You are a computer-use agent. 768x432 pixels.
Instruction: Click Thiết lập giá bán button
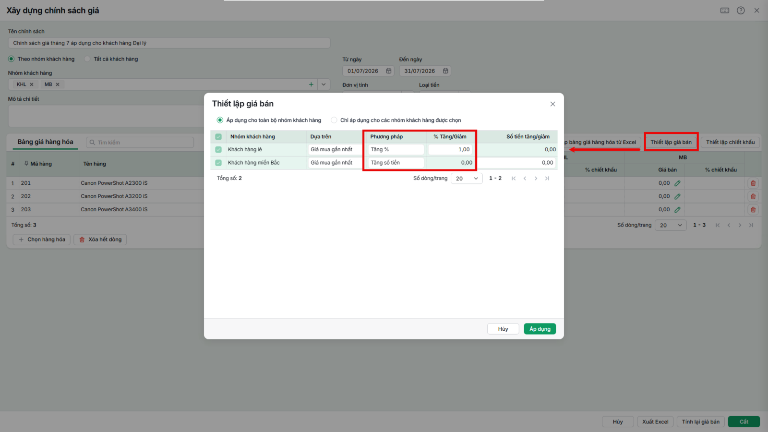(x=671, y=142)
